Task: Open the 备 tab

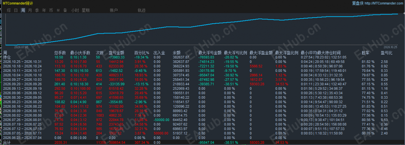Action: coord(65,10)
